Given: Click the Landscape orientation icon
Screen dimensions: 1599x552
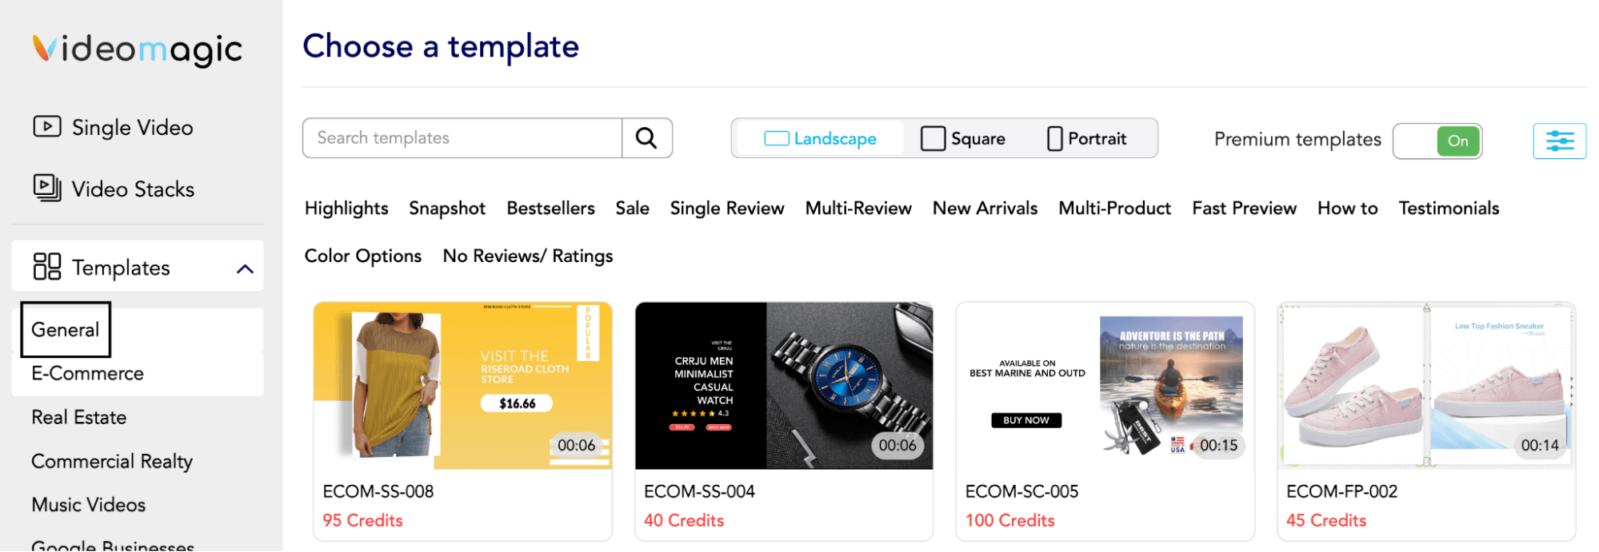Looking at the screenshot, I should (x=776, y=139).
